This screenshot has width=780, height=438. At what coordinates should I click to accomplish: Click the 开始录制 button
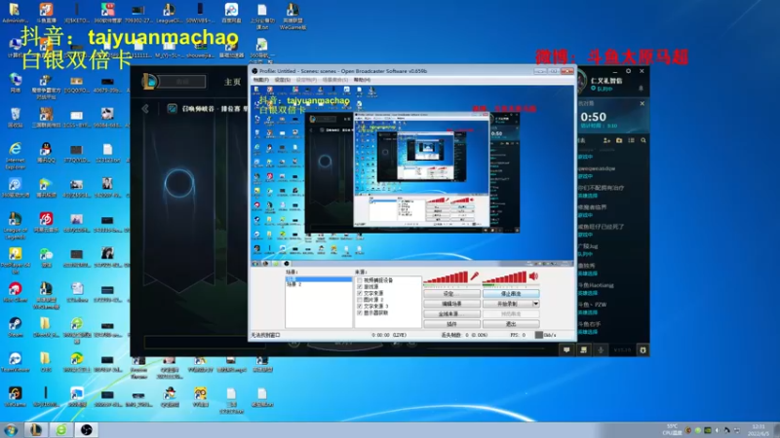pyautogui.click(x=507, y=304)
